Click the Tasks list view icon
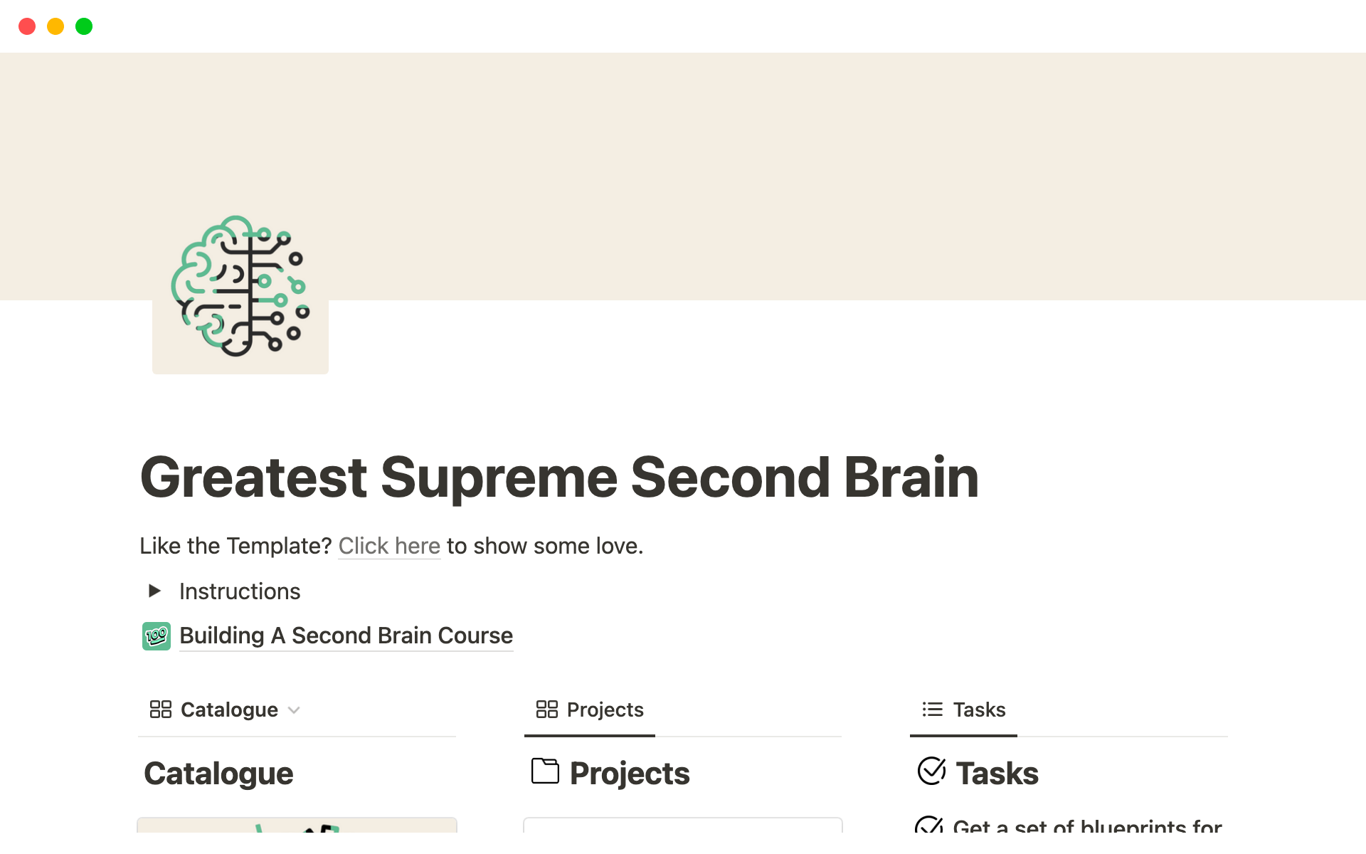Screen dimensions: 1366x854 (x=932, y=710)
